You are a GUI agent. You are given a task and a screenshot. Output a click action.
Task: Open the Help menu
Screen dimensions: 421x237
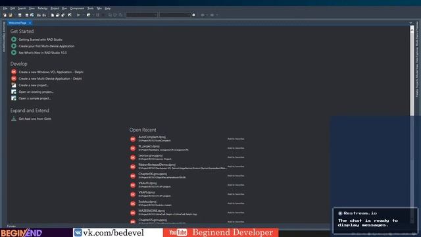[x=108, y=9]
